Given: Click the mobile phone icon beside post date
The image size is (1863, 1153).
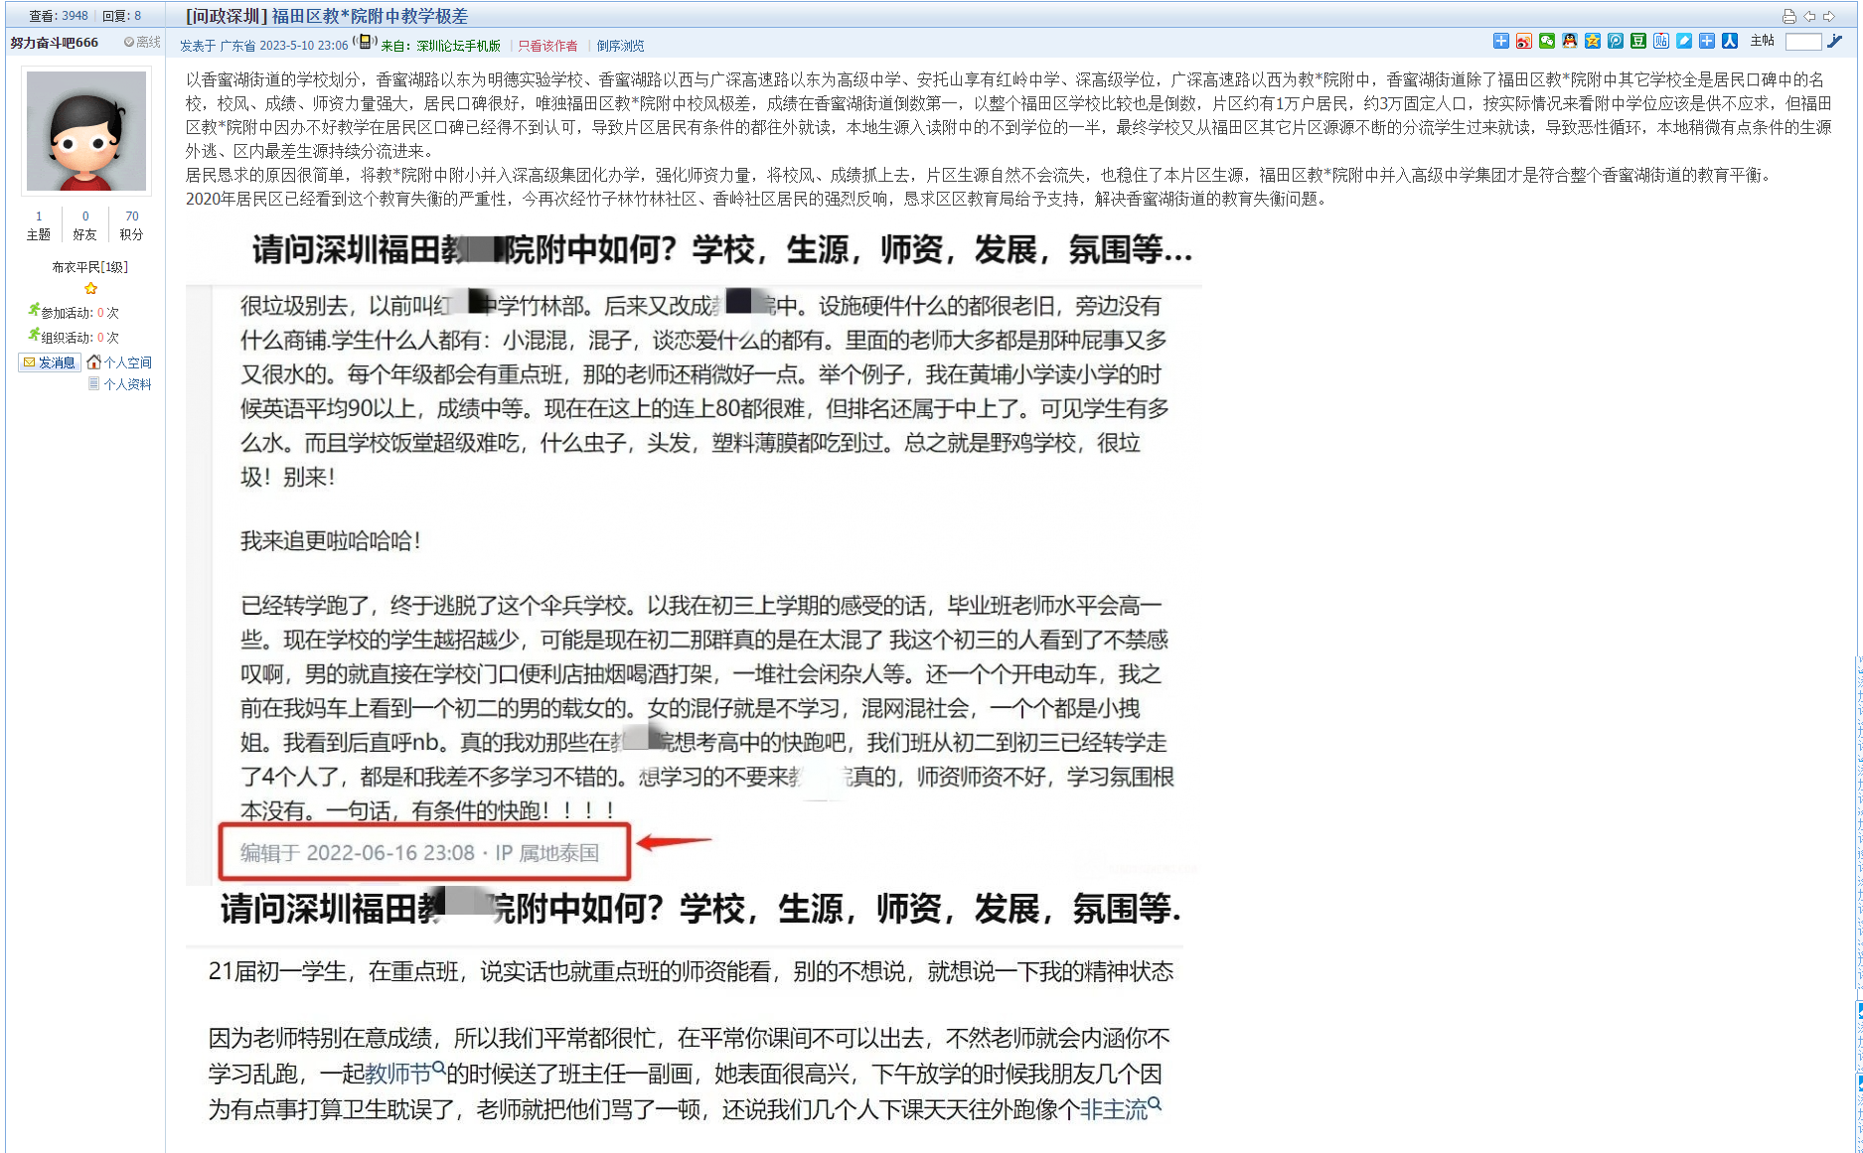Looking at the screenshot, I should 365,42.
